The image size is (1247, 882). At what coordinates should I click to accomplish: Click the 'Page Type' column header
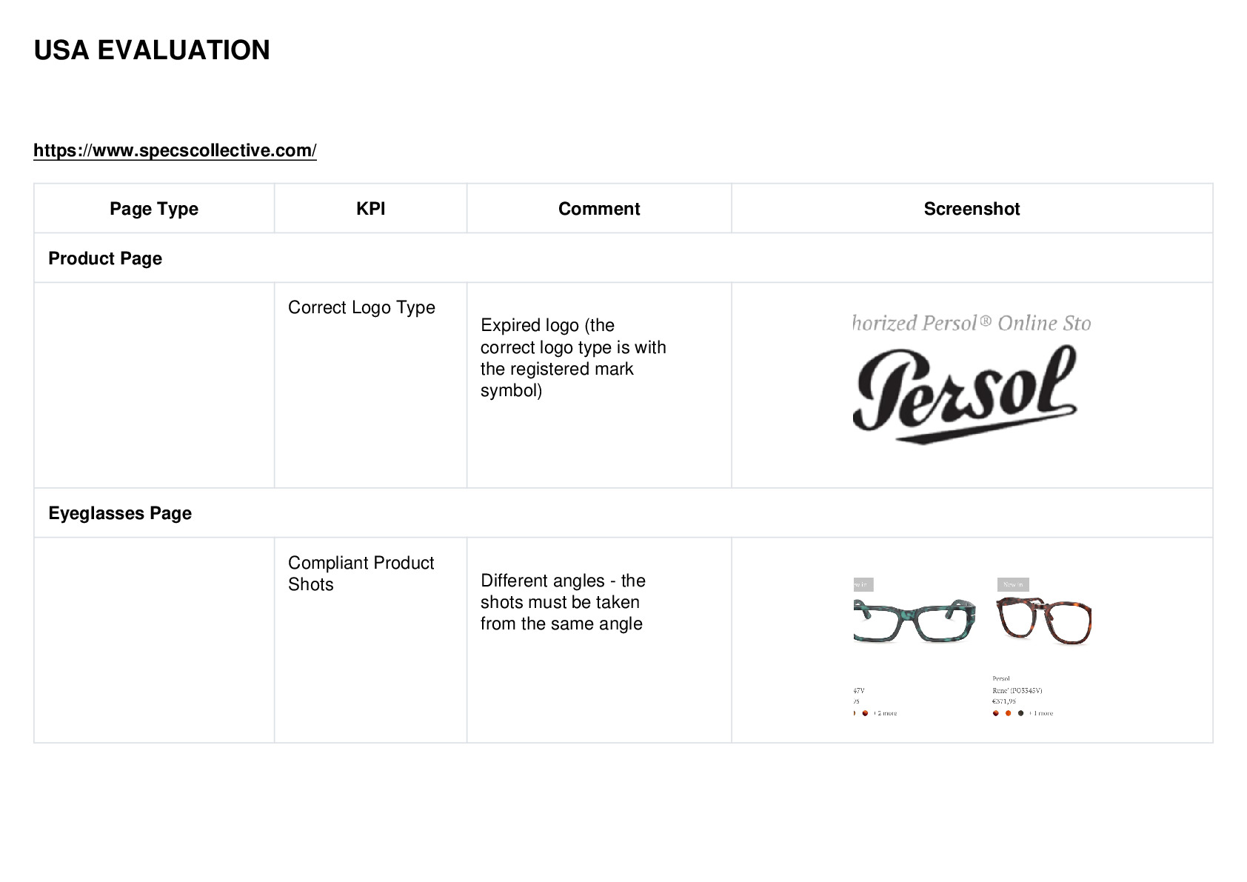point(154,209)
